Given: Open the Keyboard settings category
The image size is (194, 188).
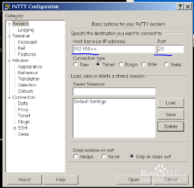Looking at the screenshot, I should coord(27,42).
